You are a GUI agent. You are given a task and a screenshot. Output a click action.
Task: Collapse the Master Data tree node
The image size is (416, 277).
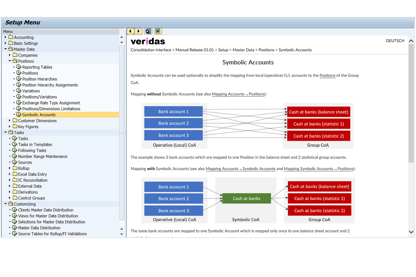(x=5, y=49)
